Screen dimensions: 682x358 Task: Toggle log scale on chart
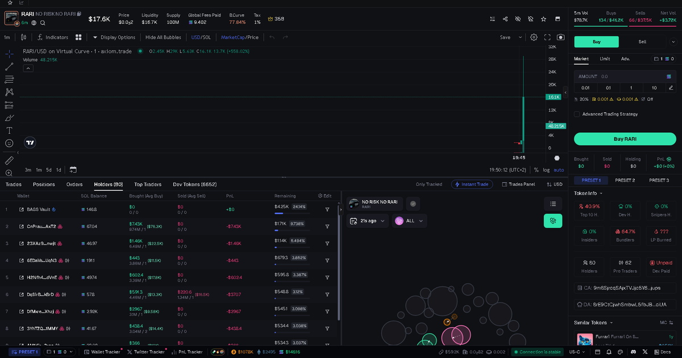(x=547, y=170)
